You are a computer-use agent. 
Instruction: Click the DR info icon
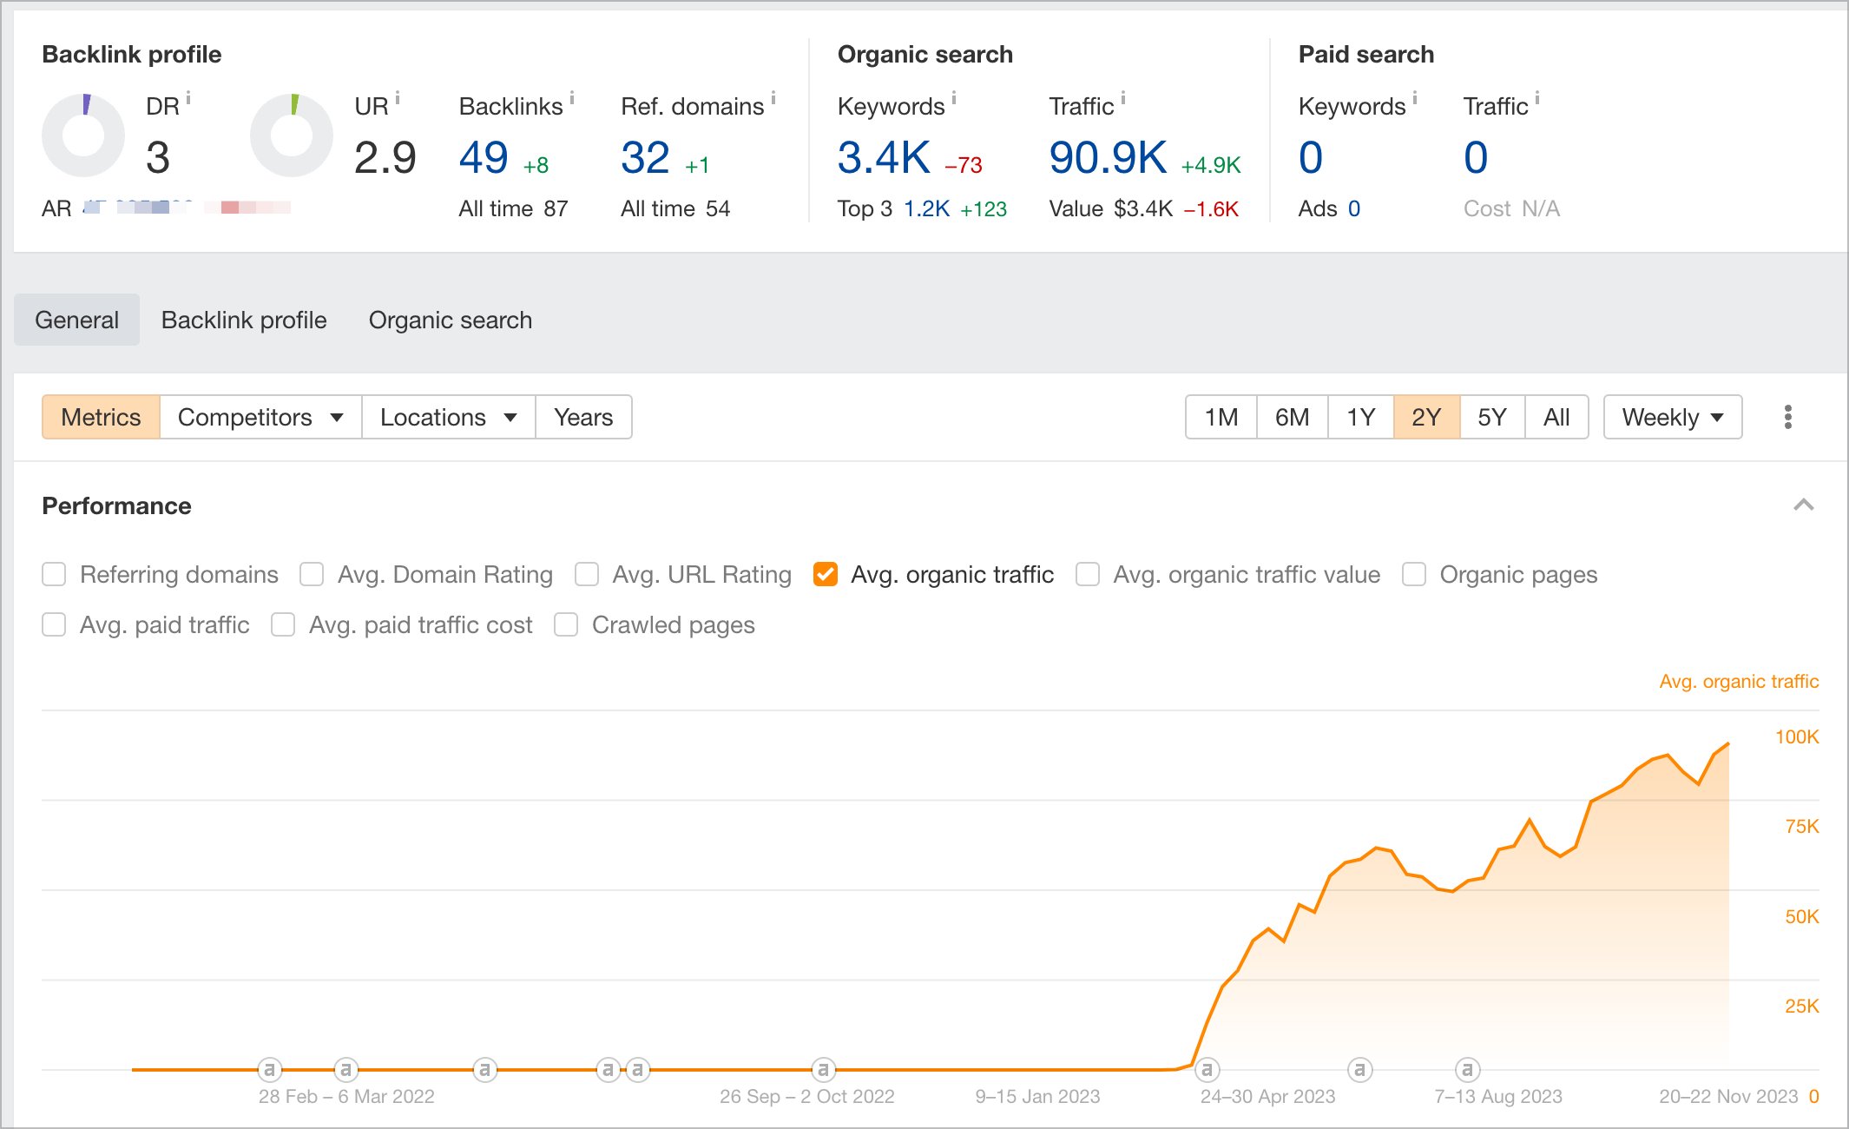click(x=188, y=99)
